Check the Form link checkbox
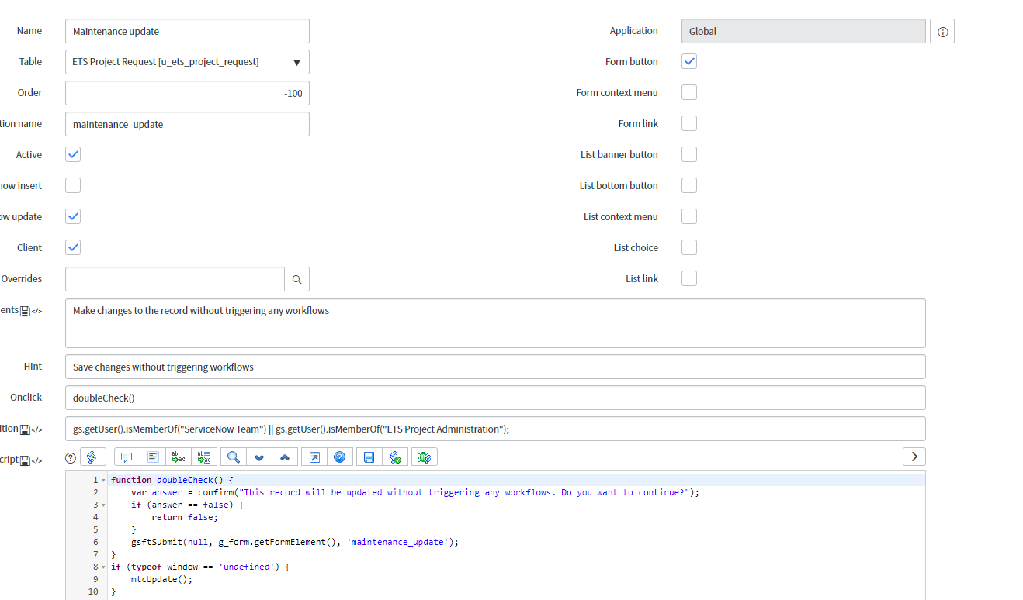The image size is (1023, 600). pyautogui.click(x=689, y=123)
